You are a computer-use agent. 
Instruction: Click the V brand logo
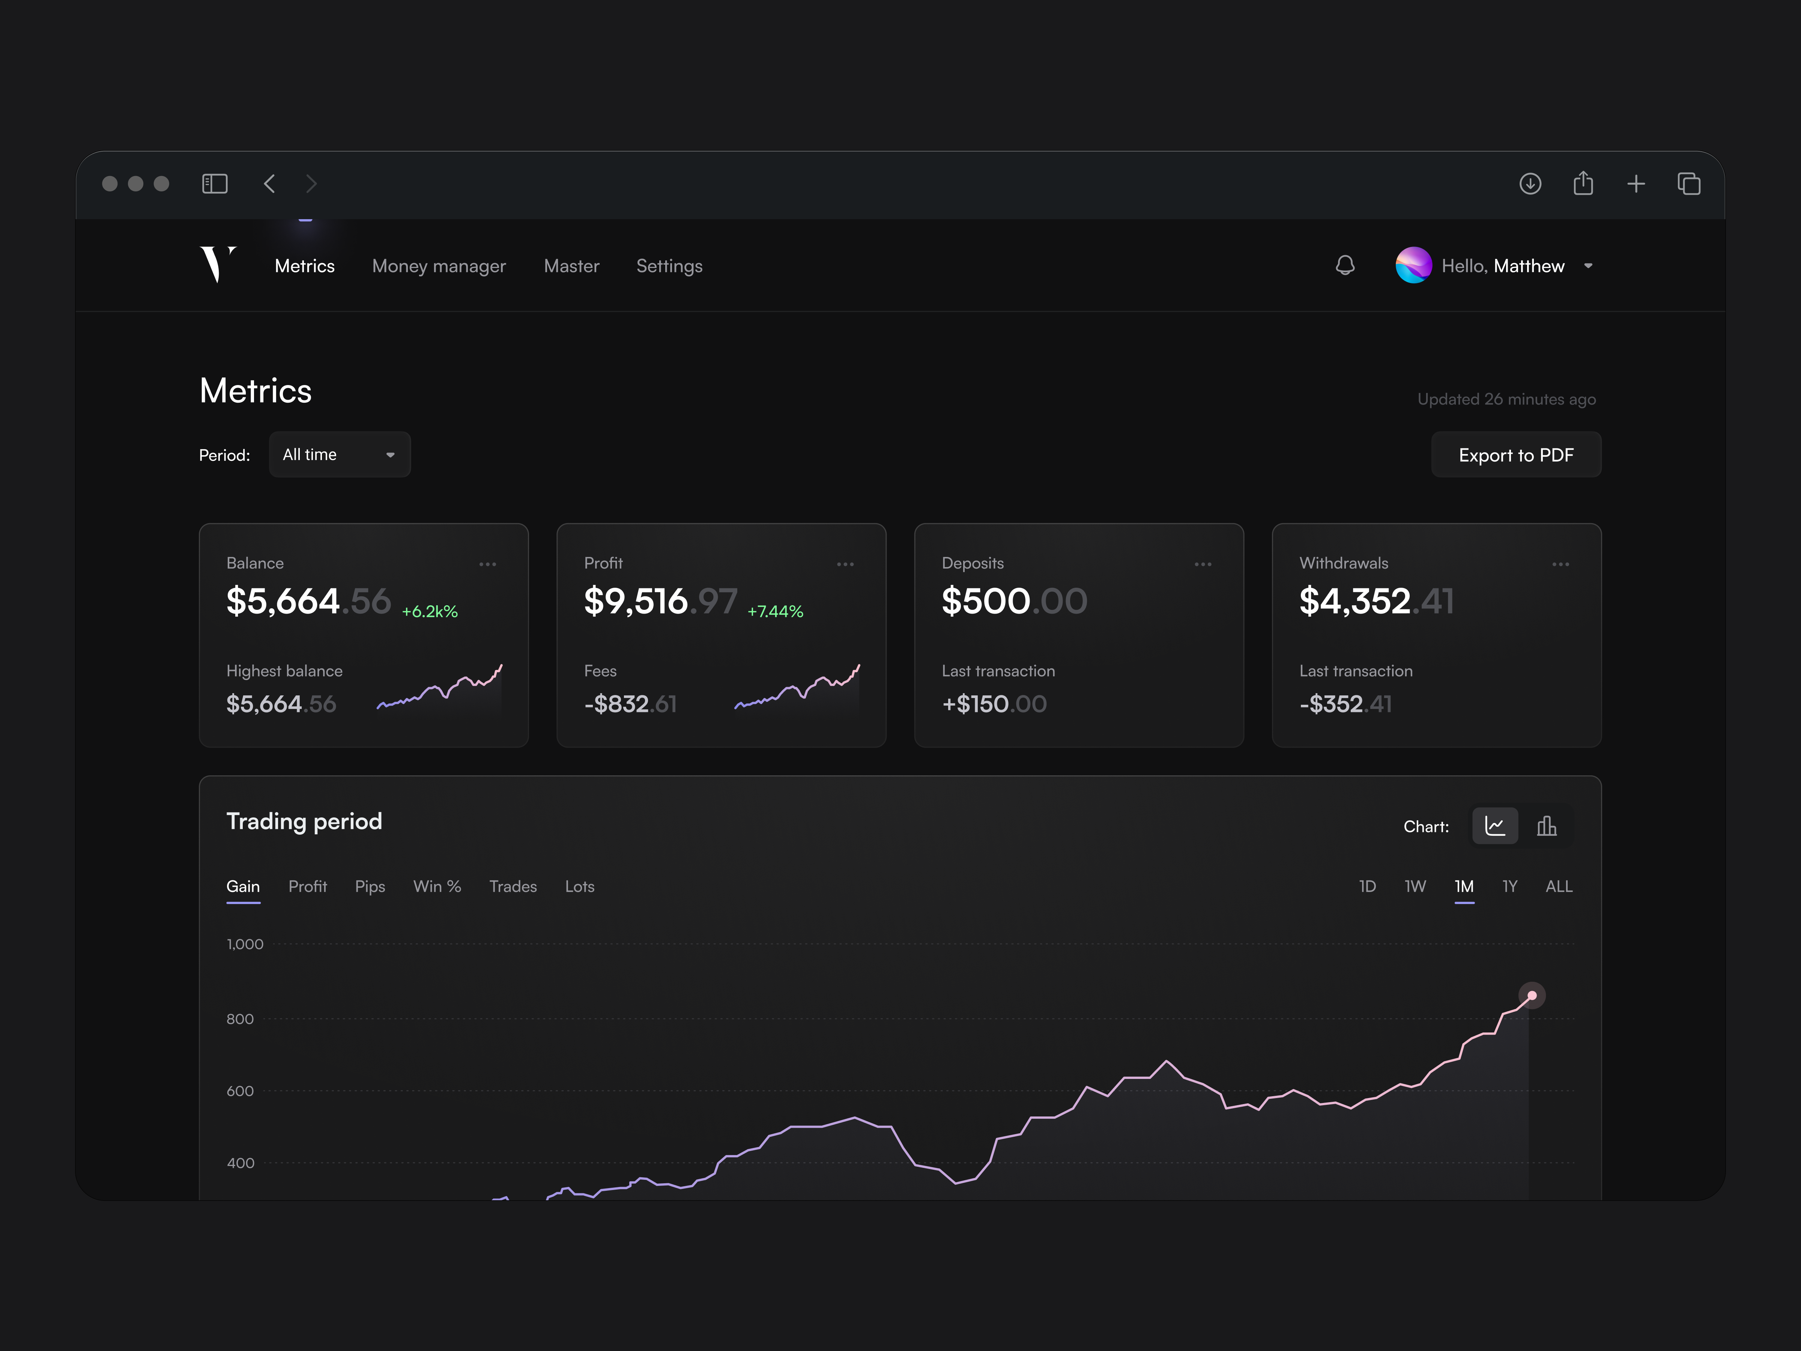216,264
